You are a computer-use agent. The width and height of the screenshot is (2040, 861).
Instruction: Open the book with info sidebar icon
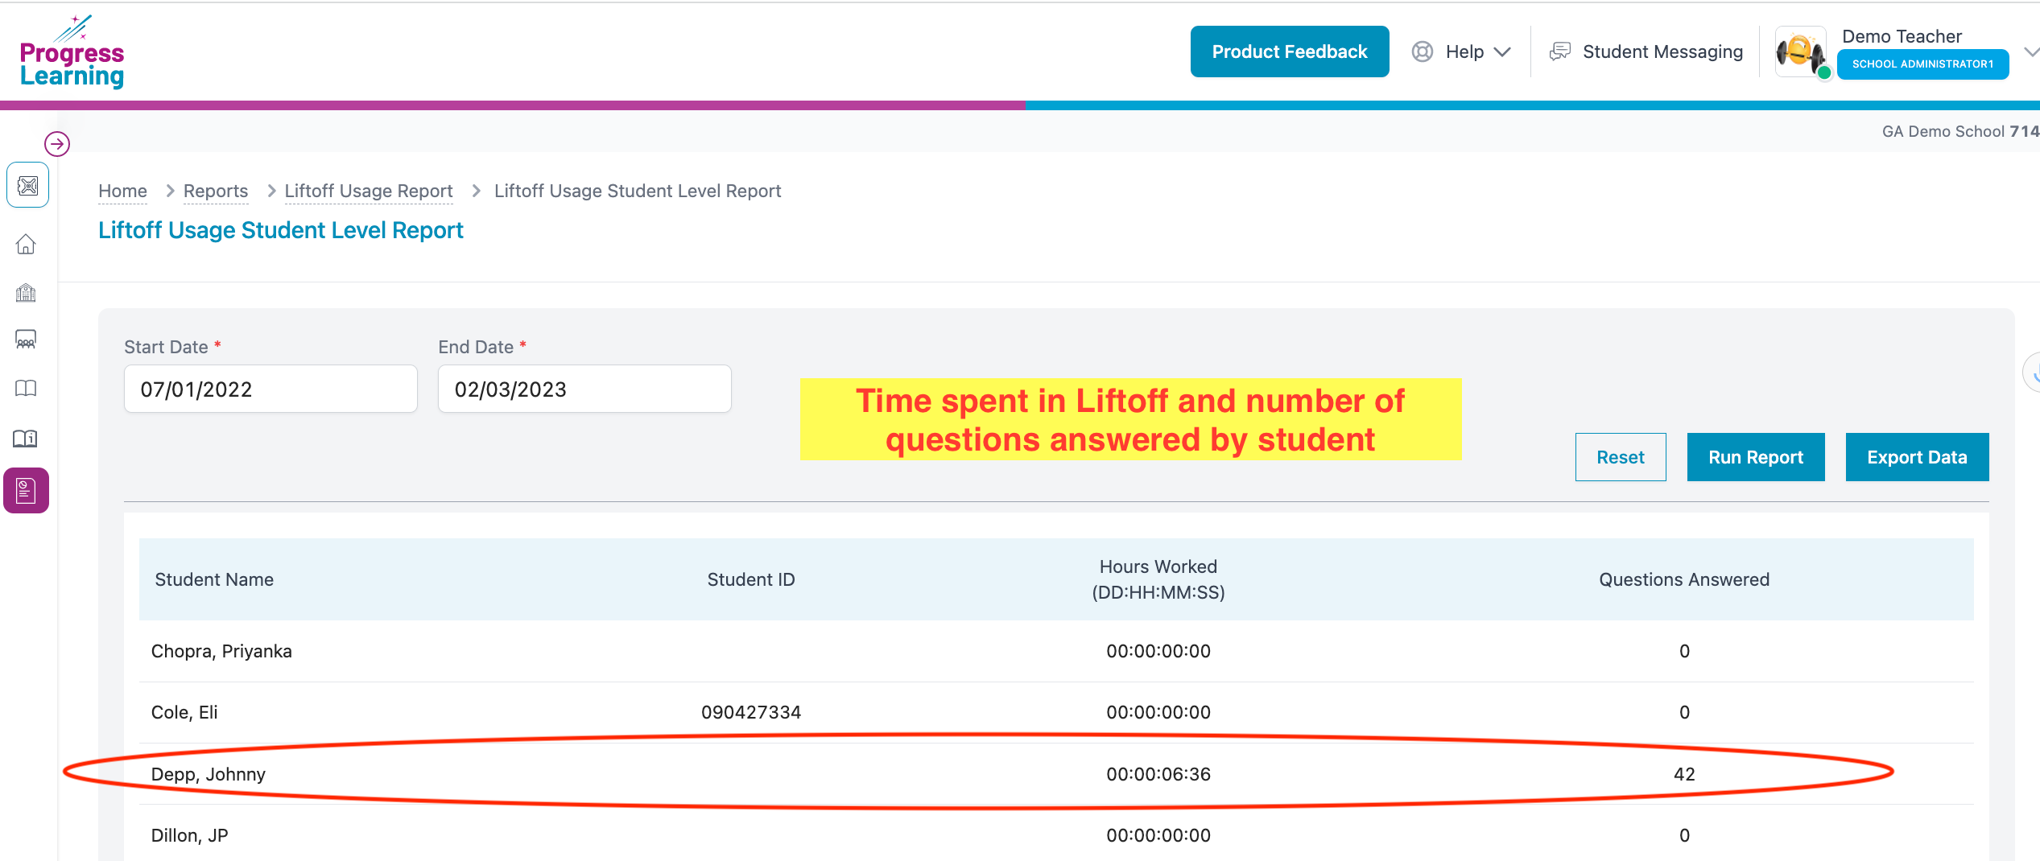click(x=26, y=439)
